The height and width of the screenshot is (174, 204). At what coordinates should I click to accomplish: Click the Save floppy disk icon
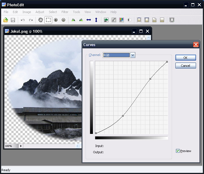pos(13,20)
